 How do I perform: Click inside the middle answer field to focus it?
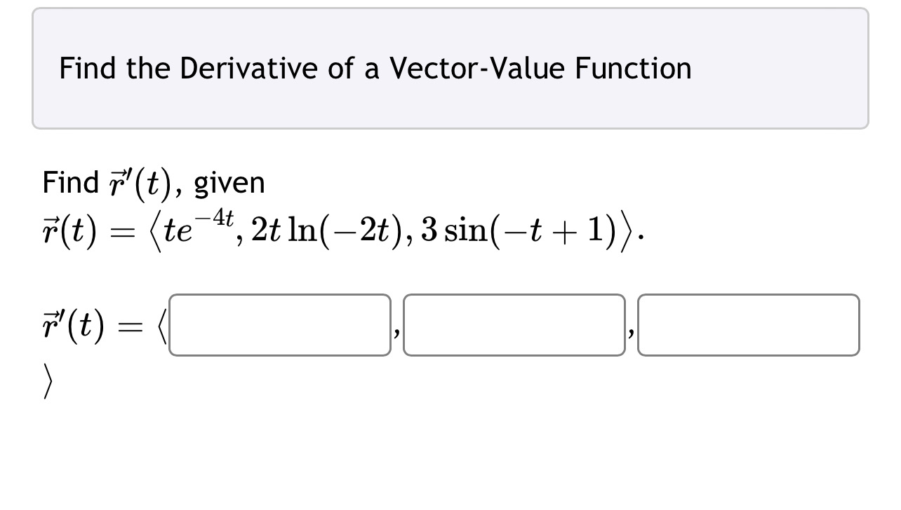(x=514, y=325)
